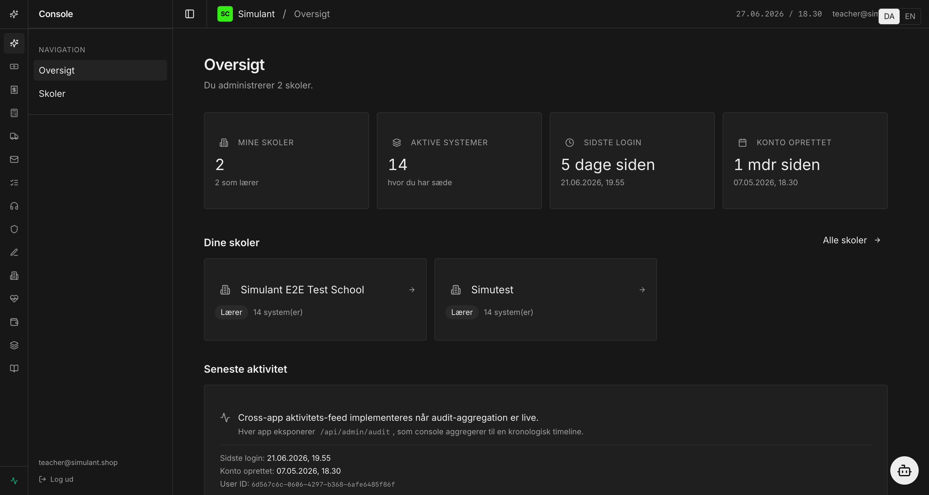
Task: Open the headphones support icon in sidebar
Action: coord(14,206)
